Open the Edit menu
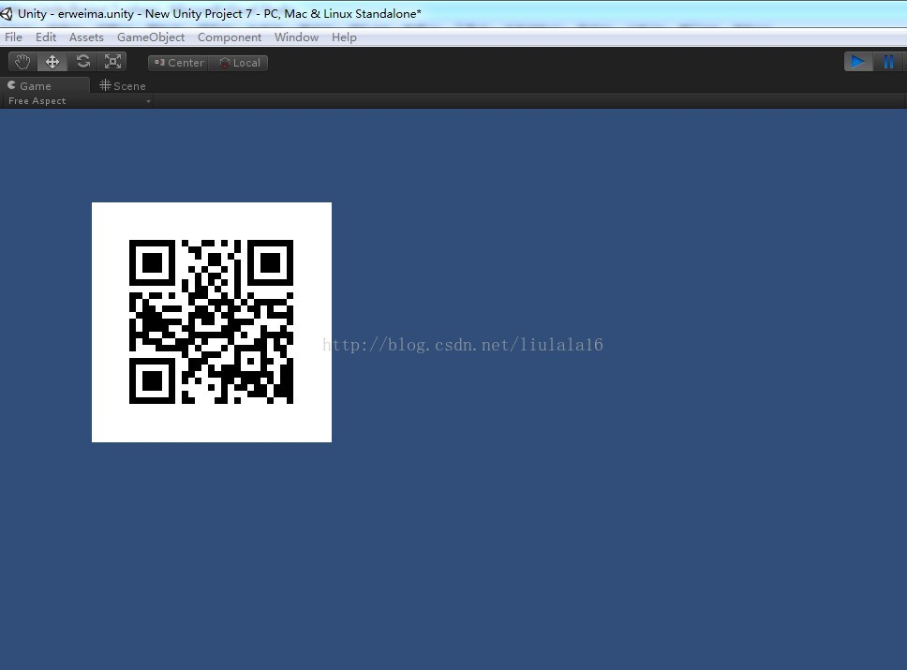 pos(46,37)
